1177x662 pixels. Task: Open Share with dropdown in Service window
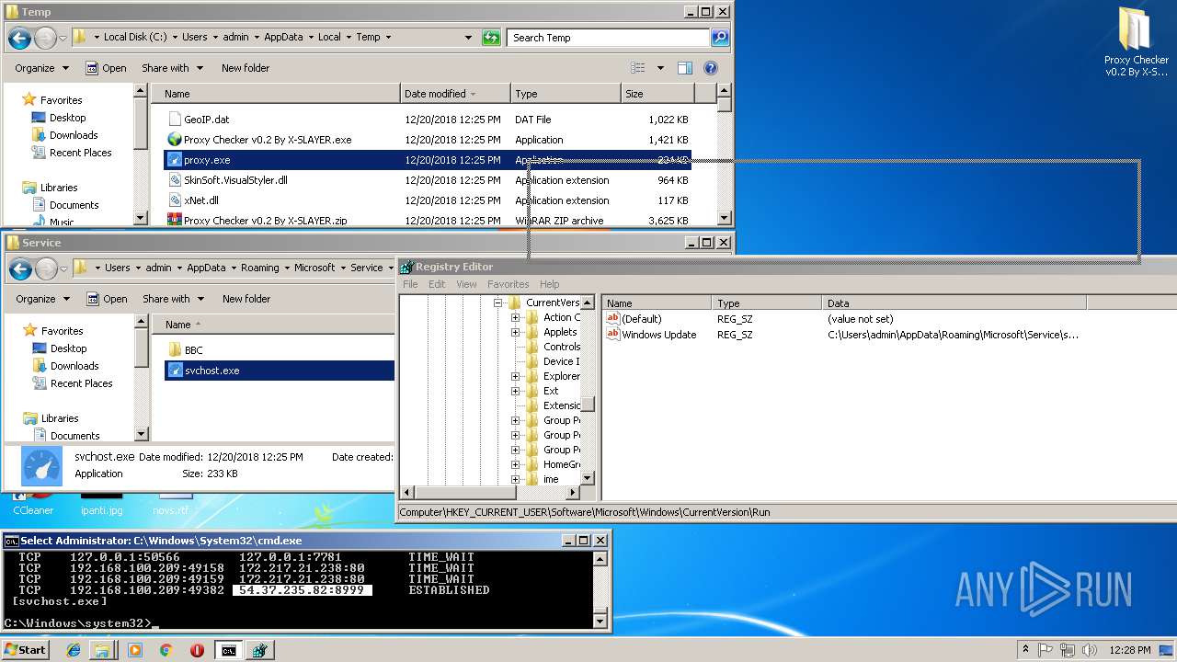click(x=173, y=299)
